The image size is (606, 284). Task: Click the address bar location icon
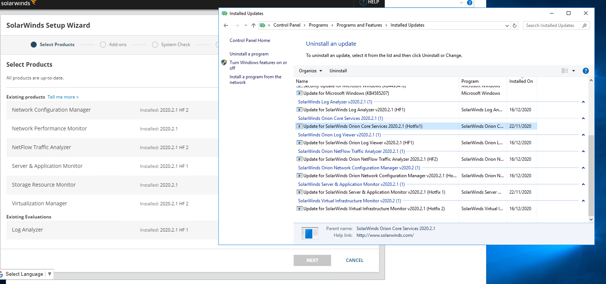point(263,25)
